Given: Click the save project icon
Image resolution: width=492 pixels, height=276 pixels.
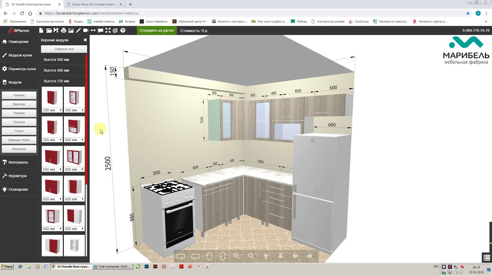Looking at the screenshot, I should 56,31.
